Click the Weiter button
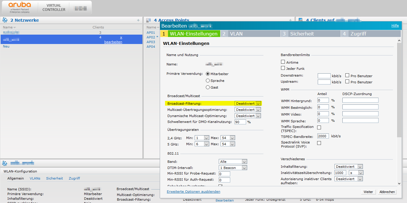The image size is (407, 203). point(368,192)
